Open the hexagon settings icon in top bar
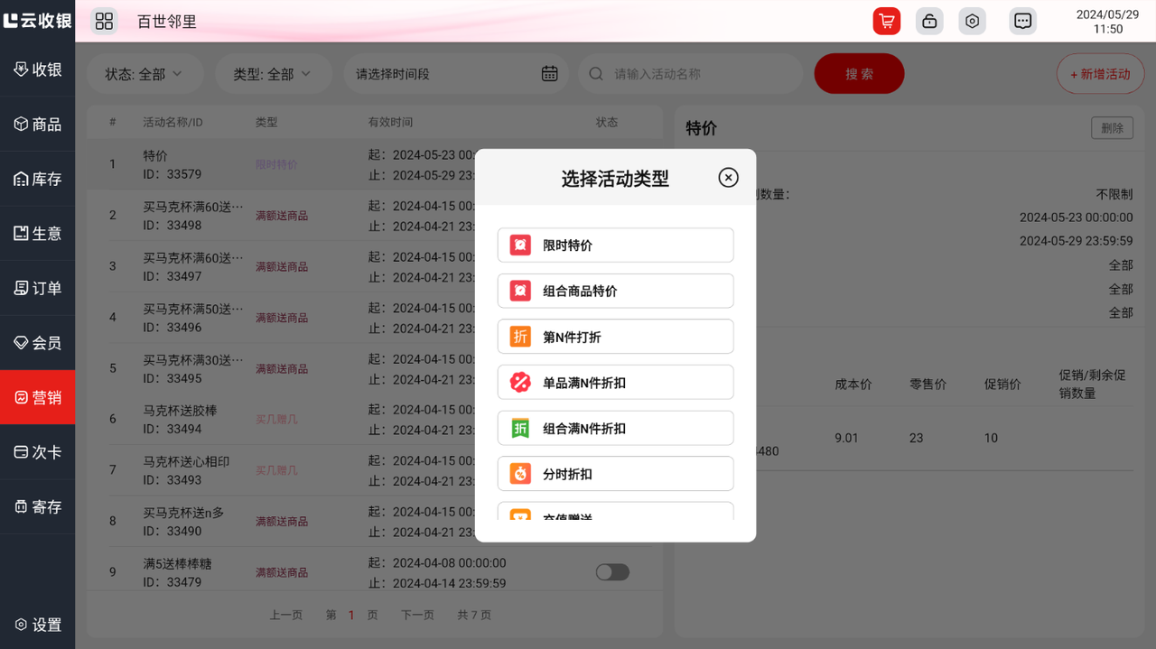 pos(972,21)
